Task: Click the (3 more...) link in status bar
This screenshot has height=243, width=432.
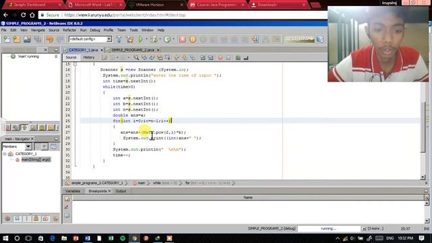Action: 375,228
